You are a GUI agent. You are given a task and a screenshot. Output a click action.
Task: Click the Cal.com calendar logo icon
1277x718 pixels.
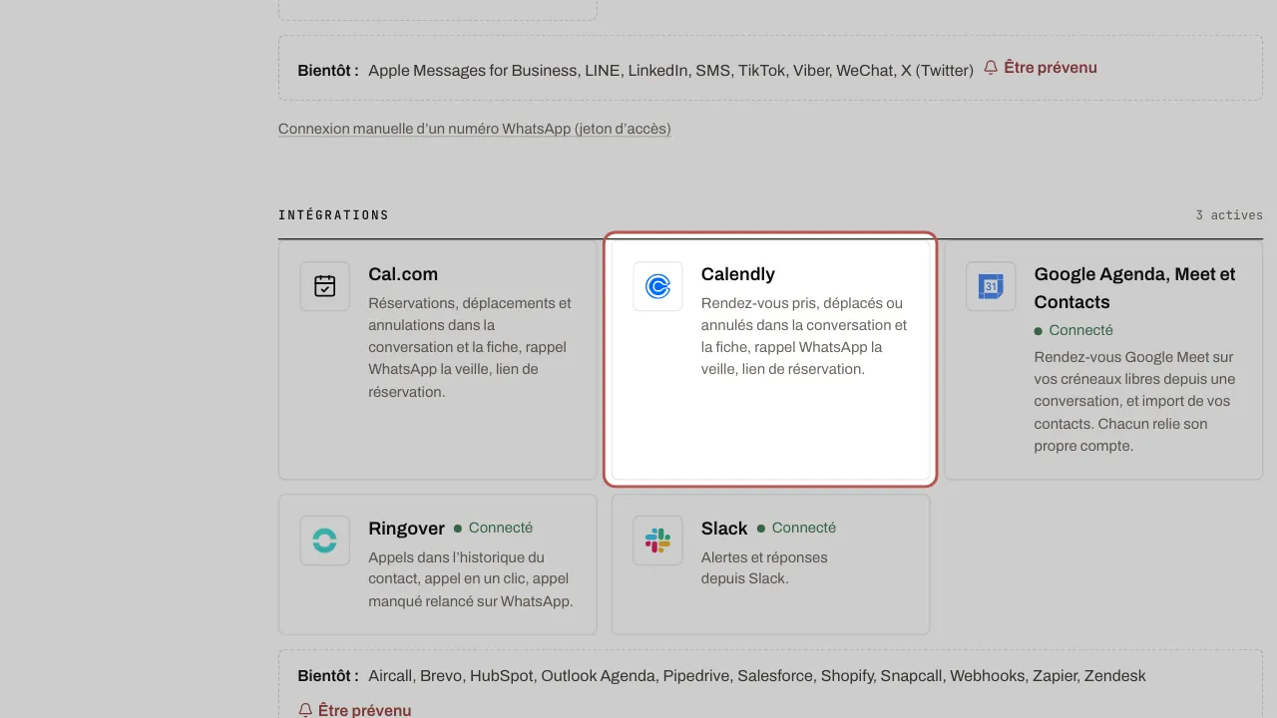[324, 286]
